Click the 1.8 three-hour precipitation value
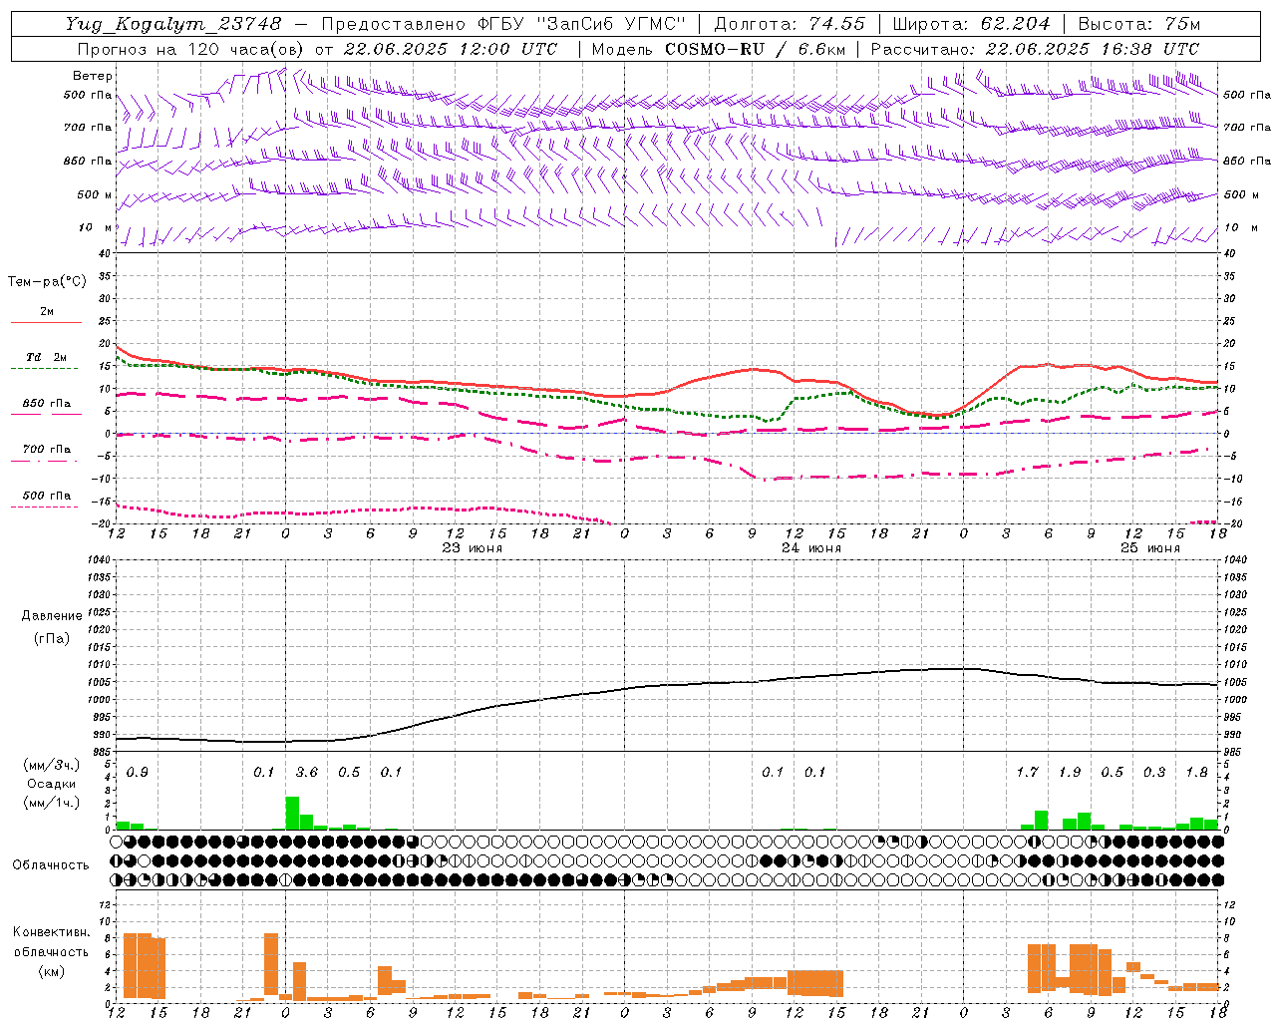Image resolution: width=1276 pixels, height=1021 pixels. (x=1196, y=773)
